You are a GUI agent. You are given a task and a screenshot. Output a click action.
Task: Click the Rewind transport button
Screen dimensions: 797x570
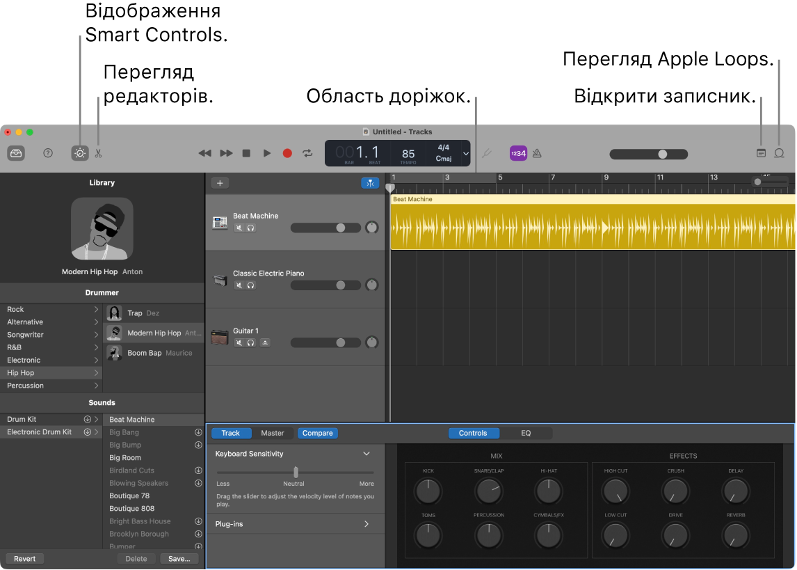click(x=205, y=153)
